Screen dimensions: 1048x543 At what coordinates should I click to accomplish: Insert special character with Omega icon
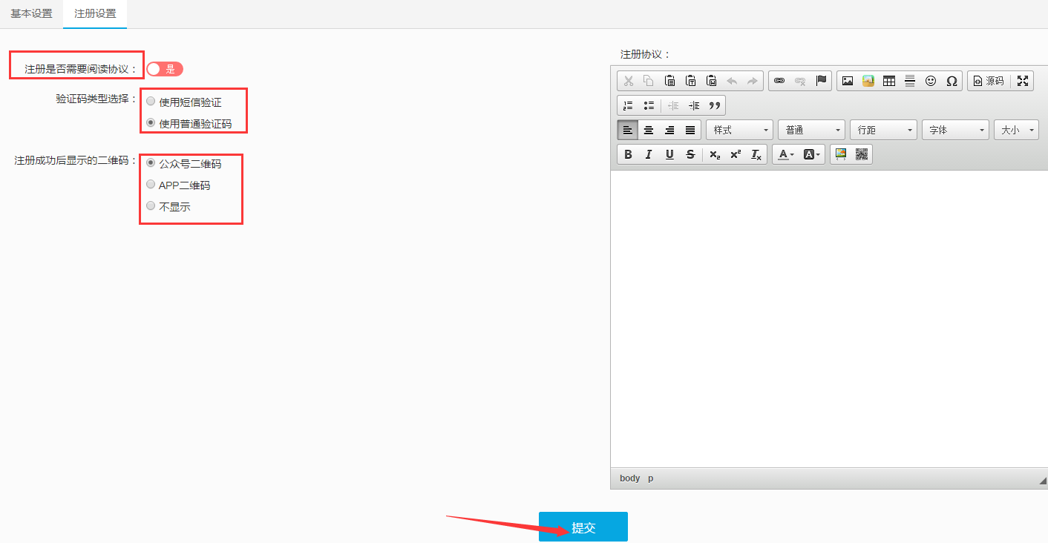(x=952, y=81)
